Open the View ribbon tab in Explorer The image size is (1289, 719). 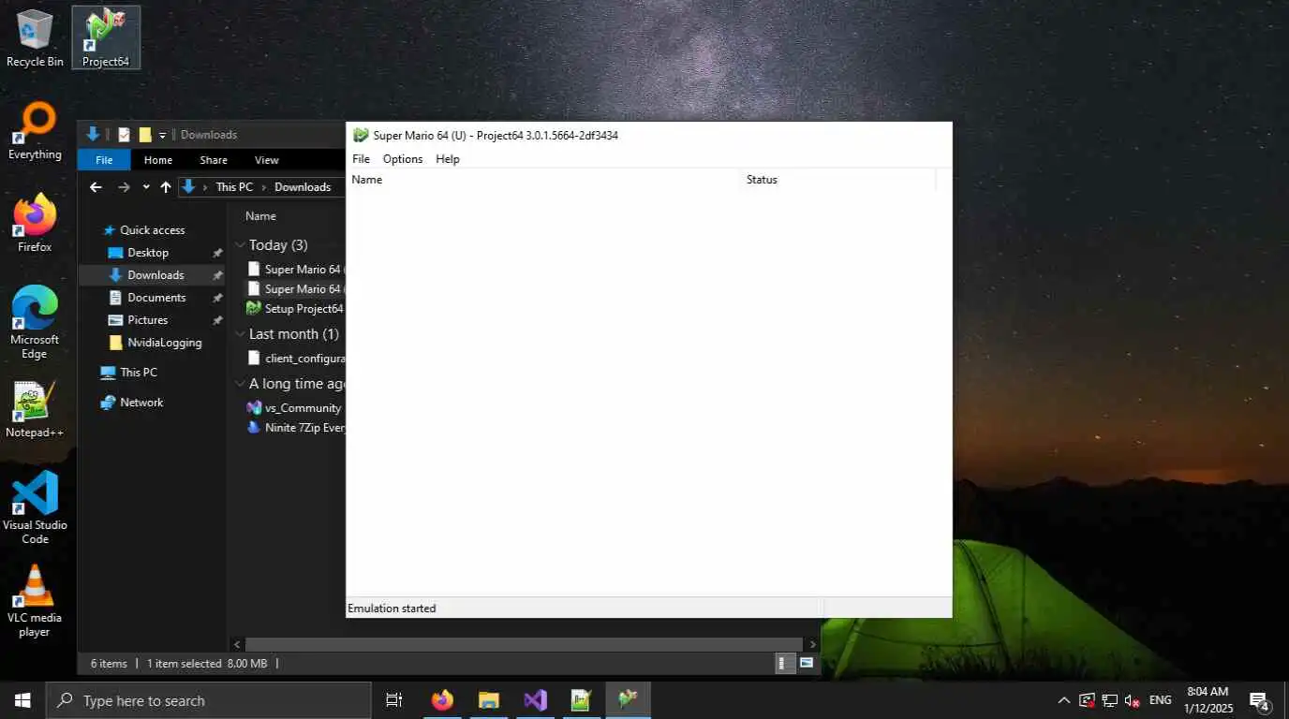click(x=267, y=160)
